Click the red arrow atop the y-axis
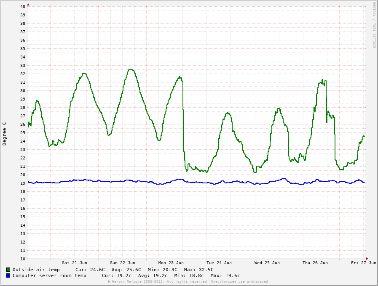This screenshot has width=378, height=286. click(28, 5)
